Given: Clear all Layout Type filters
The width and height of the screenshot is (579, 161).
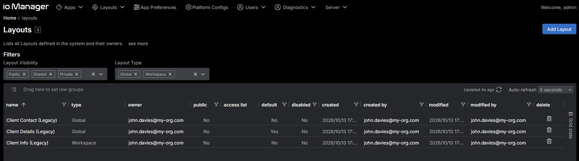Looking at the screenshot, I should click(x=195, y=74).
